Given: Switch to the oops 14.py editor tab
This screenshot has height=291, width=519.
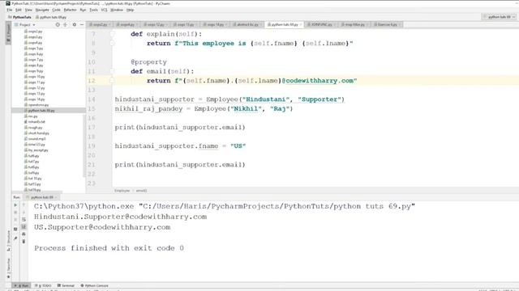Looking at the screenshot, I should (x=214, y=25).
